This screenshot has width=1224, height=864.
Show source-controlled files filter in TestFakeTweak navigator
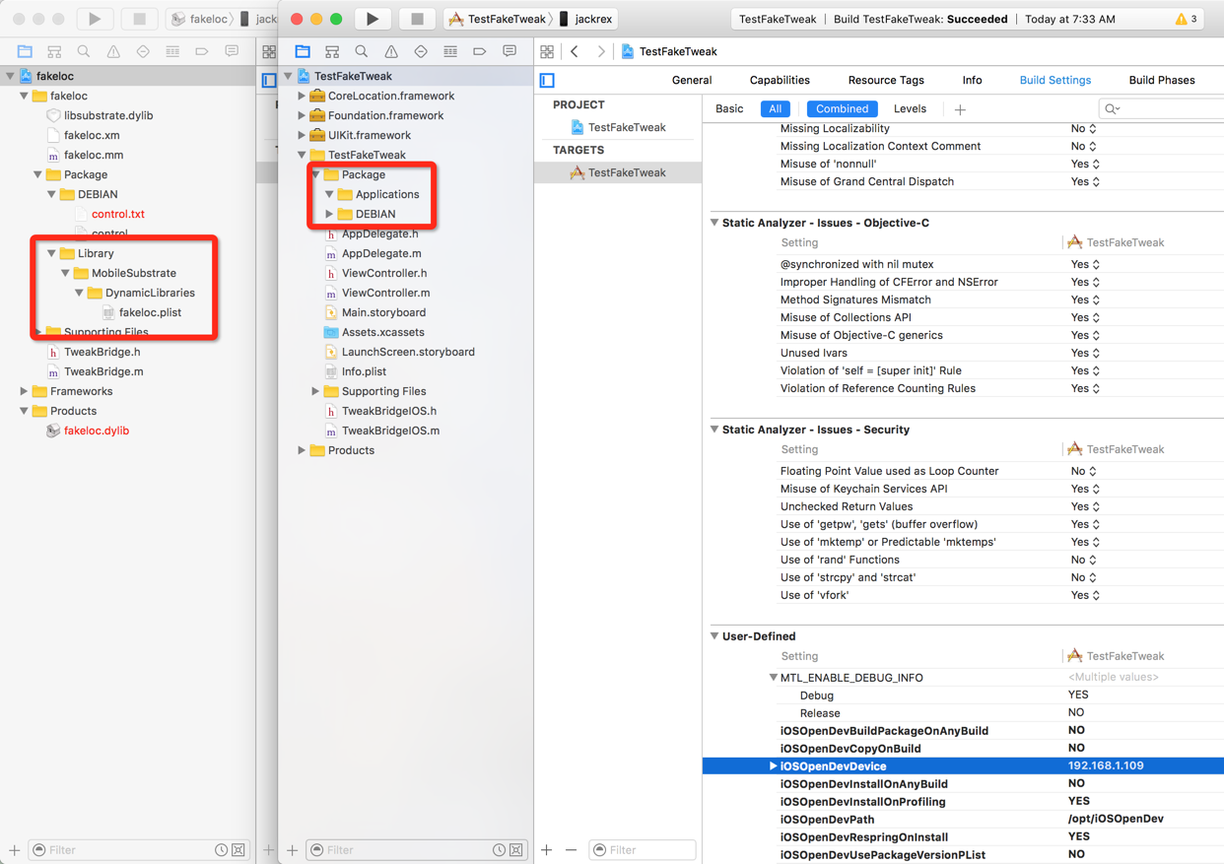[x=515, y=849]
